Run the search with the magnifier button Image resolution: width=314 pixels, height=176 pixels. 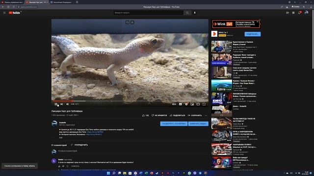pyautogui.click(x=187, y=13)
